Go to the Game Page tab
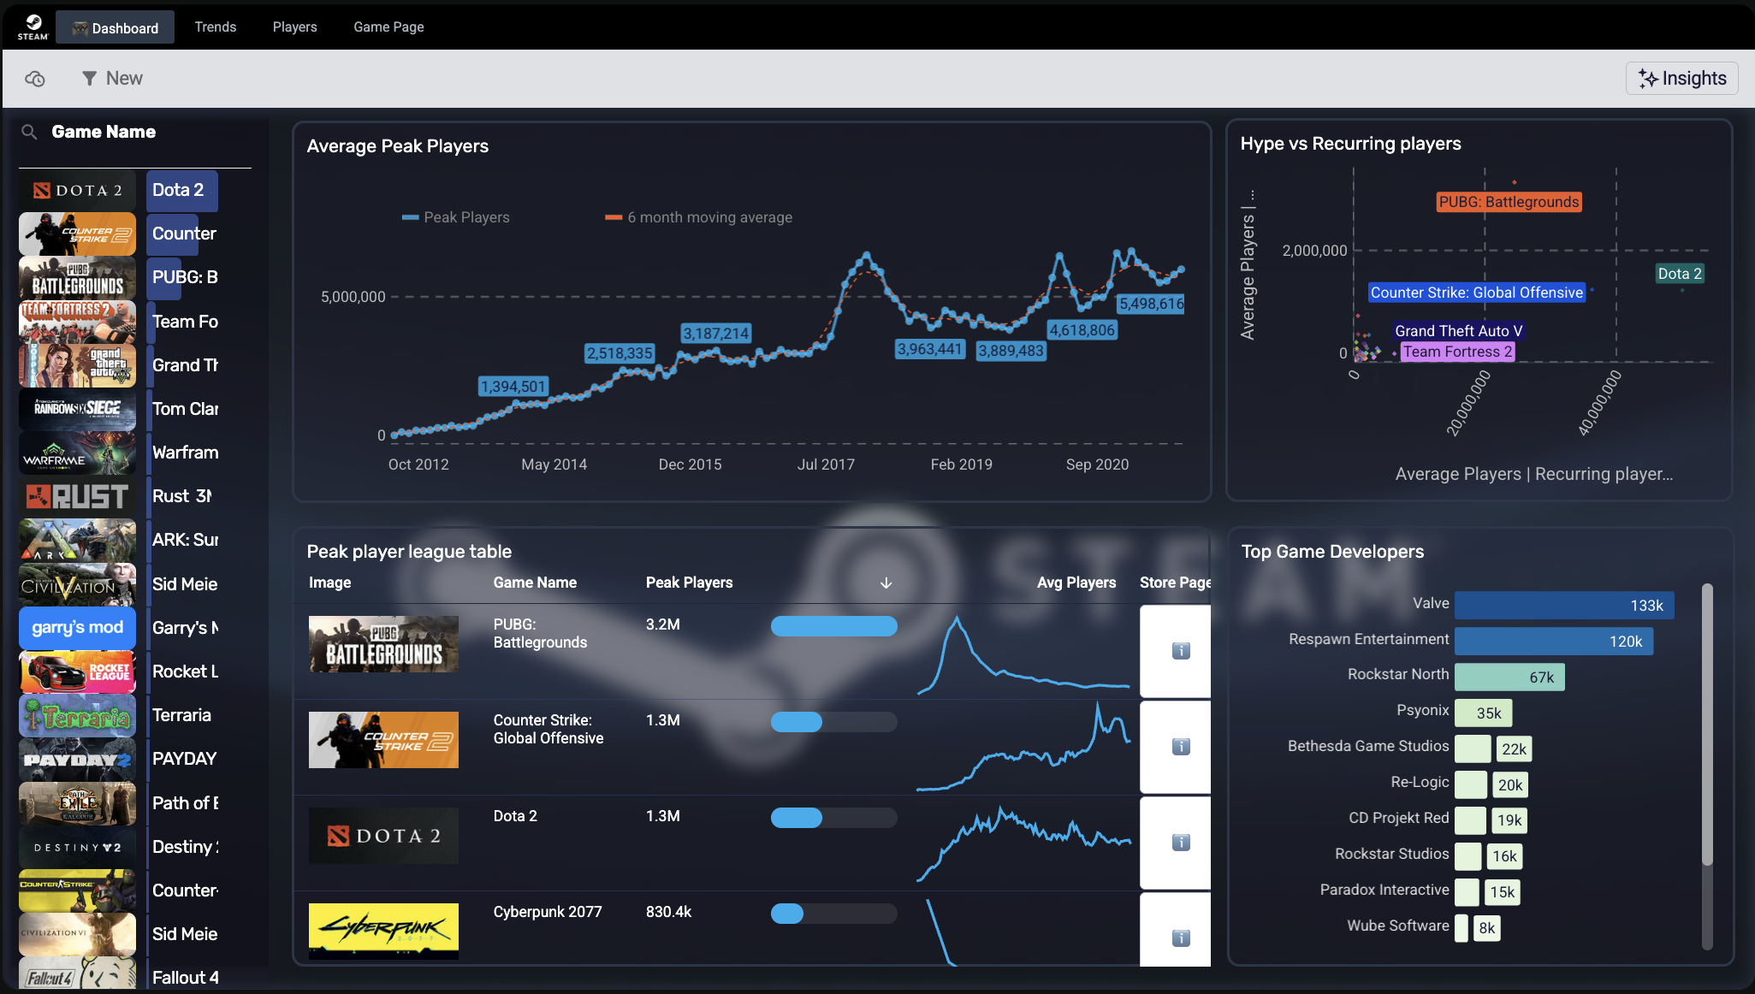 coord(388,27)
